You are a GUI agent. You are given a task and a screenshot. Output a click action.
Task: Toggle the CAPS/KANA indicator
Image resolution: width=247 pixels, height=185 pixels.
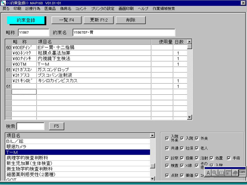242,173
